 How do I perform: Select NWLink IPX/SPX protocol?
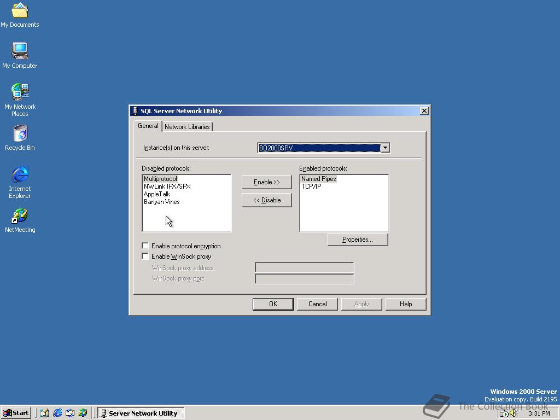tap(167, 186)
